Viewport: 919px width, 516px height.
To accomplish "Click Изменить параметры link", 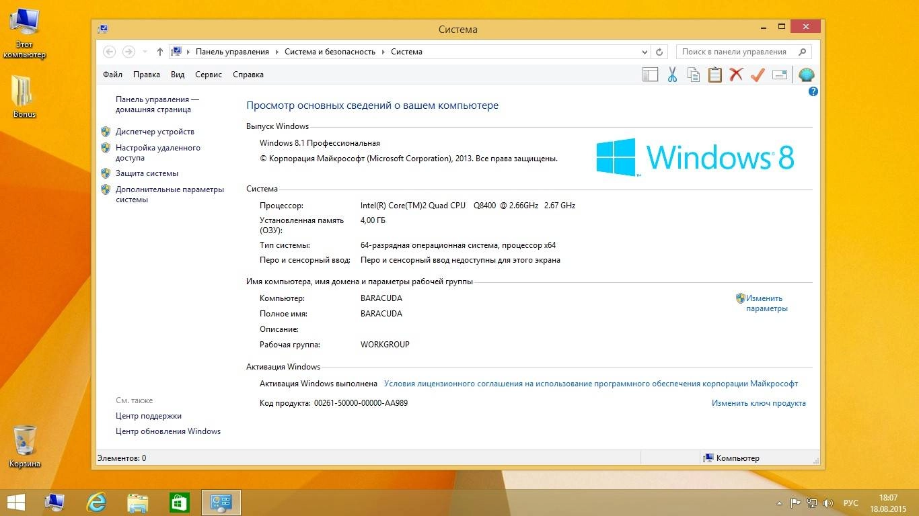I will click(766, 303).
